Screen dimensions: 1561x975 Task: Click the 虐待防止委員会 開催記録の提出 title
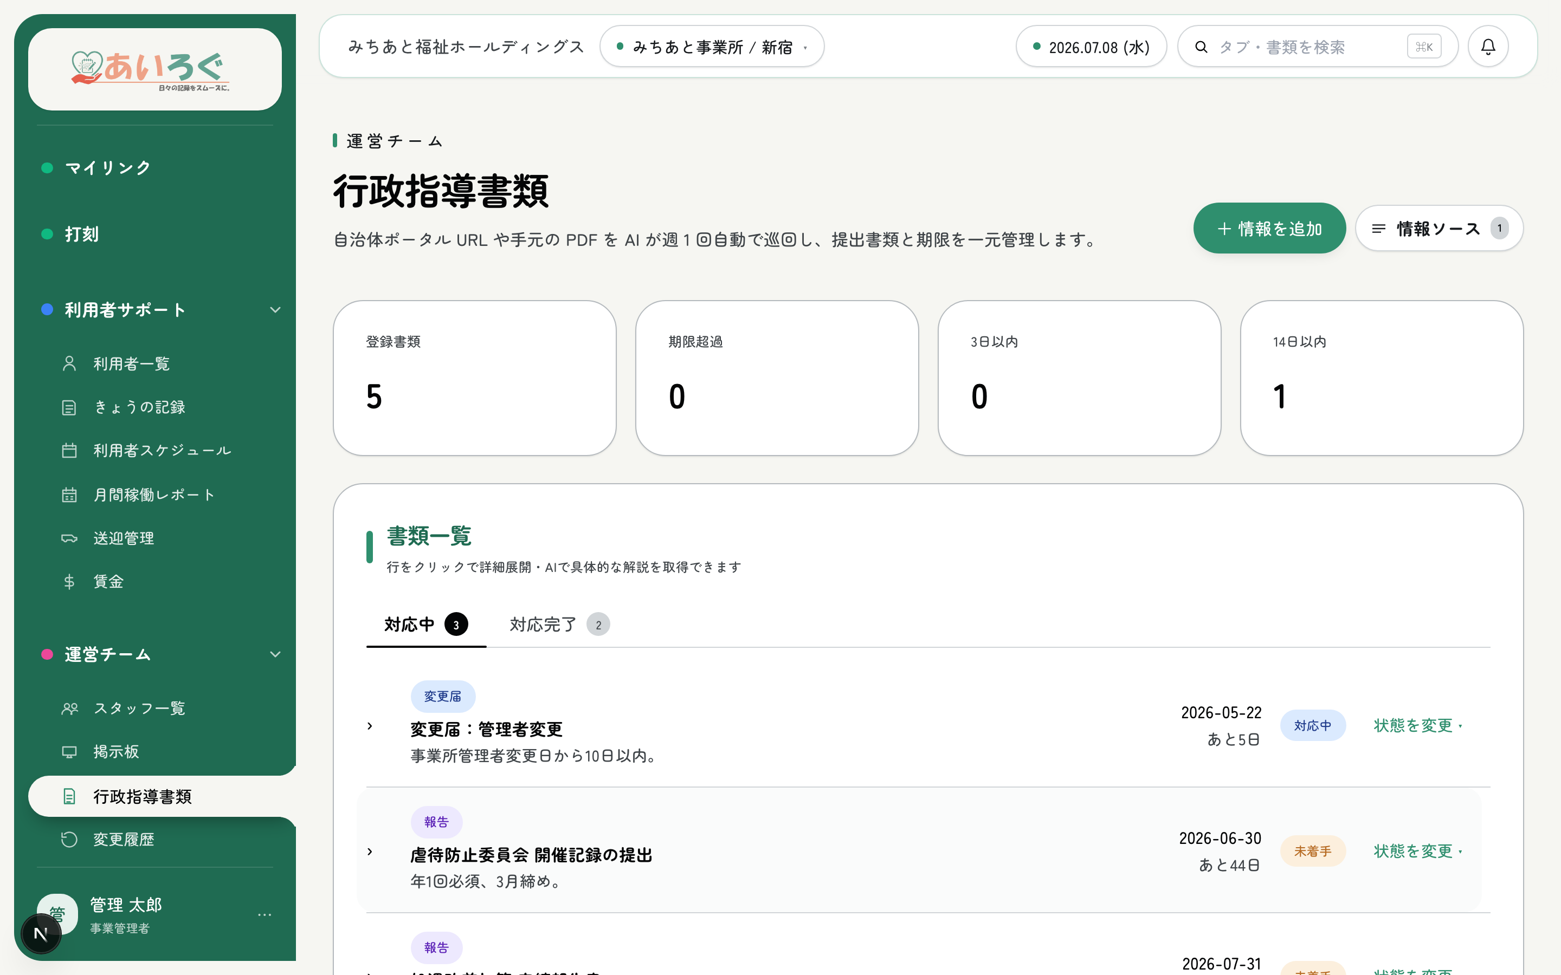click(532, 855)
